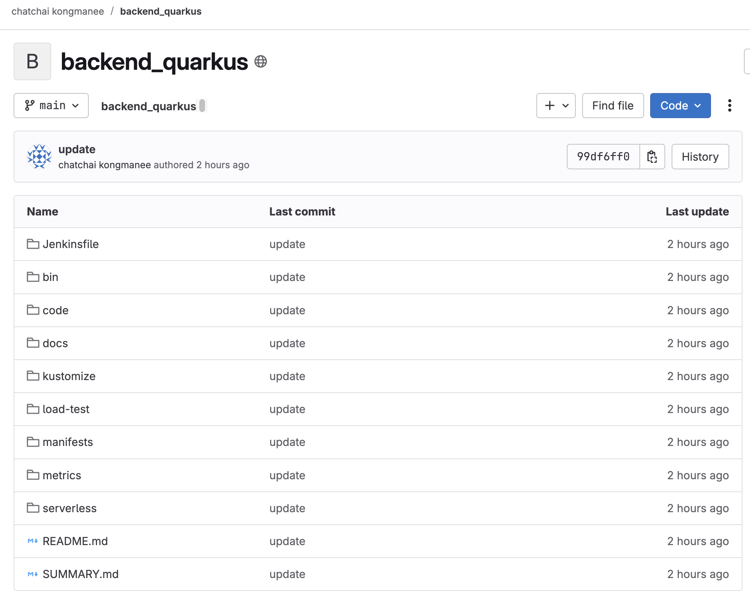Open the metrics folder name
Image resolution: width=750 pixels, height=597 pixels.
62,475
